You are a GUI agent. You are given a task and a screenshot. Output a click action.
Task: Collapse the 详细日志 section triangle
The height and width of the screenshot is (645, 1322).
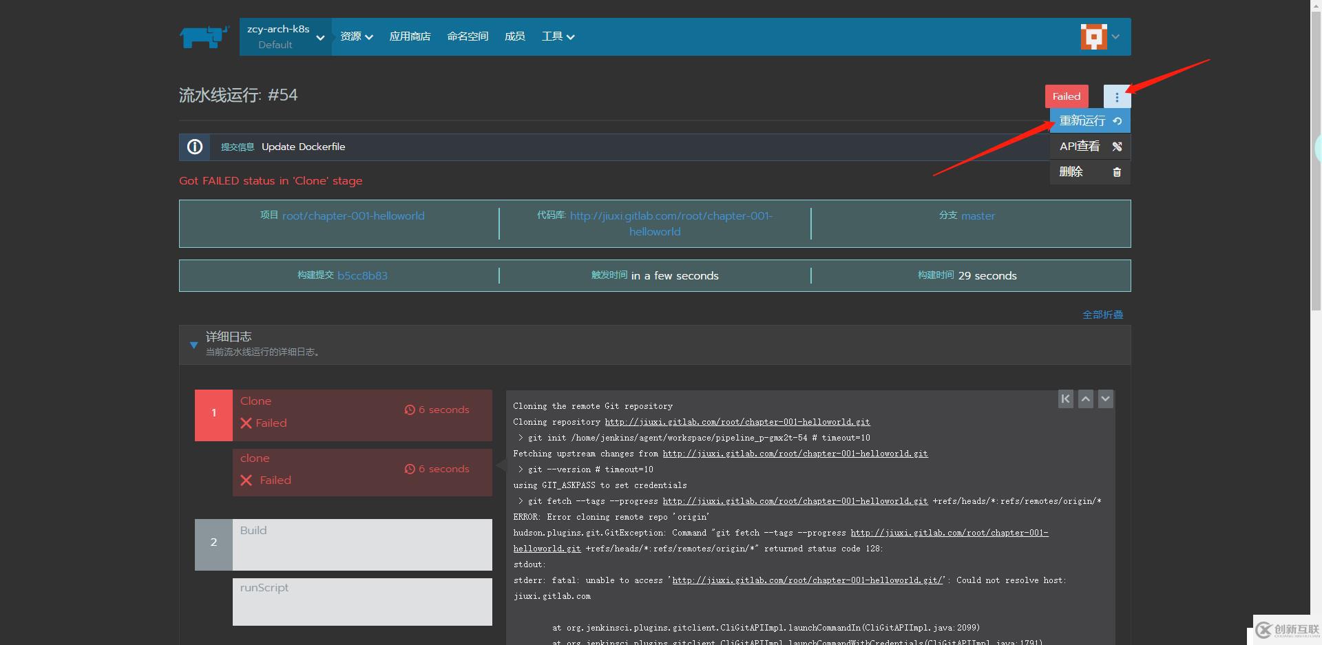(193, 345)
